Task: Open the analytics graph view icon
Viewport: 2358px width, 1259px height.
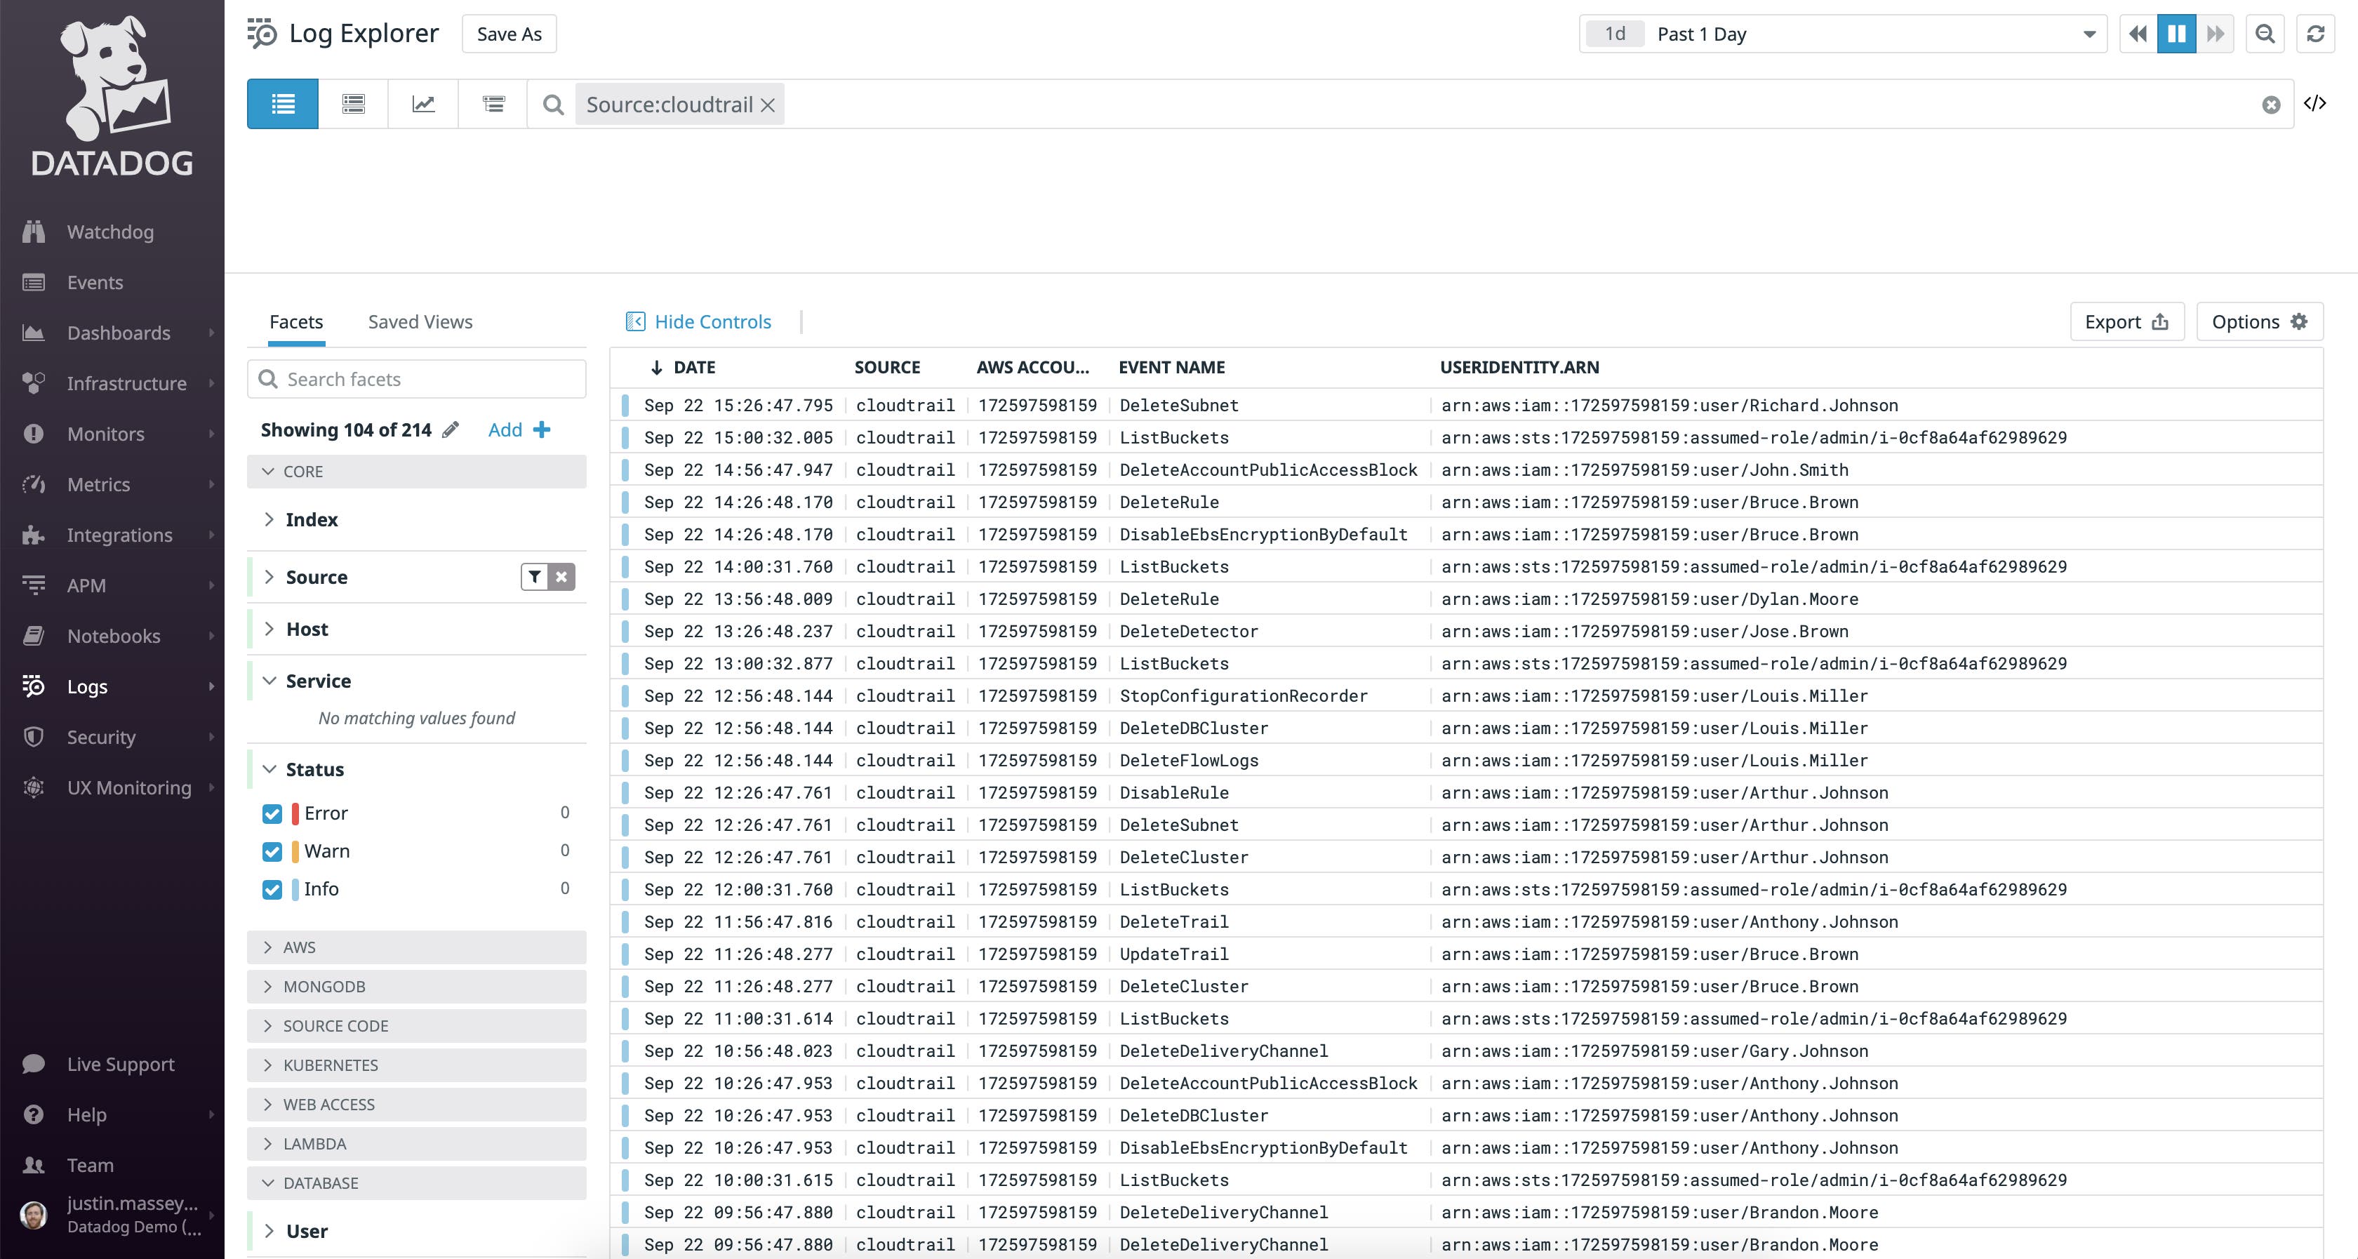Action: [423, 103]
